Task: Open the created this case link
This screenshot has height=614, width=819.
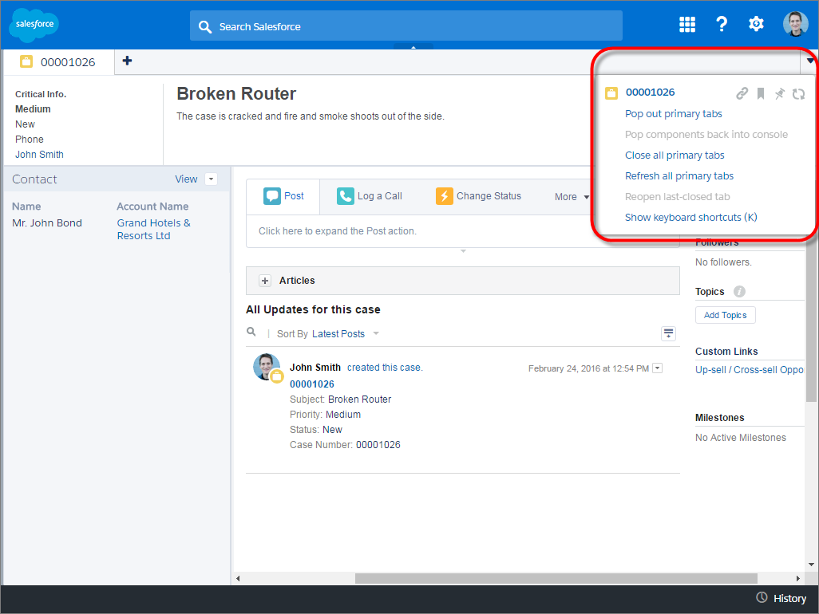Action: [385, 368]
